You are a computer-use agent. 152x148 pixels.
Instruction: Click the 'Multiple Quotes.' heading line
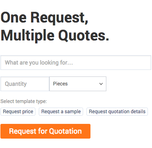coord(55,34)
